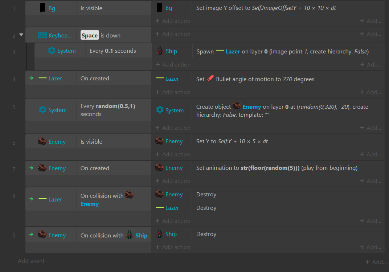Click the Ship icon in event 3 action
This screenshot has height=272, width=389.
click(x=160, y=51)
